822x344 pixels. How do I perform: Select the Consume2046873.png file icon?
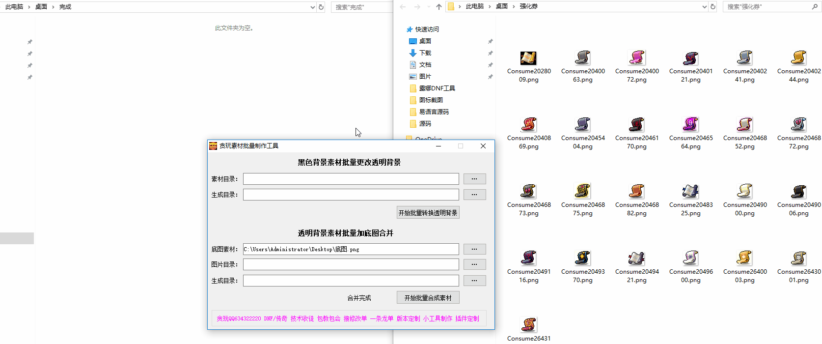pos(528,191)
